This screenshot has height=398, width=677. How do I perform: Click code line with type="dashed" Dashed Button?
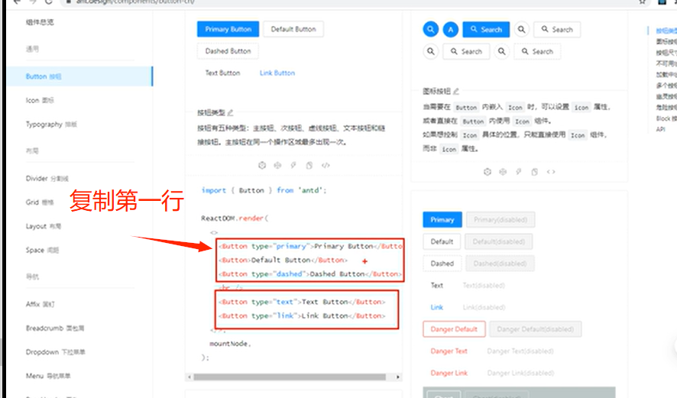click(x=310, y=273)
